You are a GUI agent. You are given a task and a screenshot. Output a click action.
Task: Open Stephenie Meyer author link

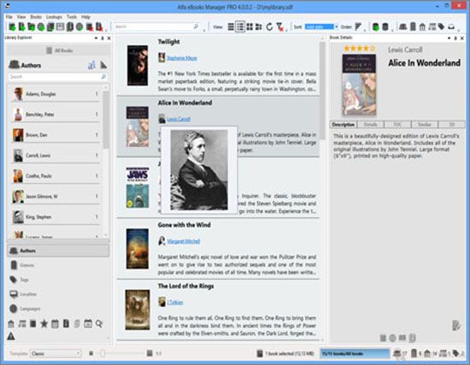182,58
